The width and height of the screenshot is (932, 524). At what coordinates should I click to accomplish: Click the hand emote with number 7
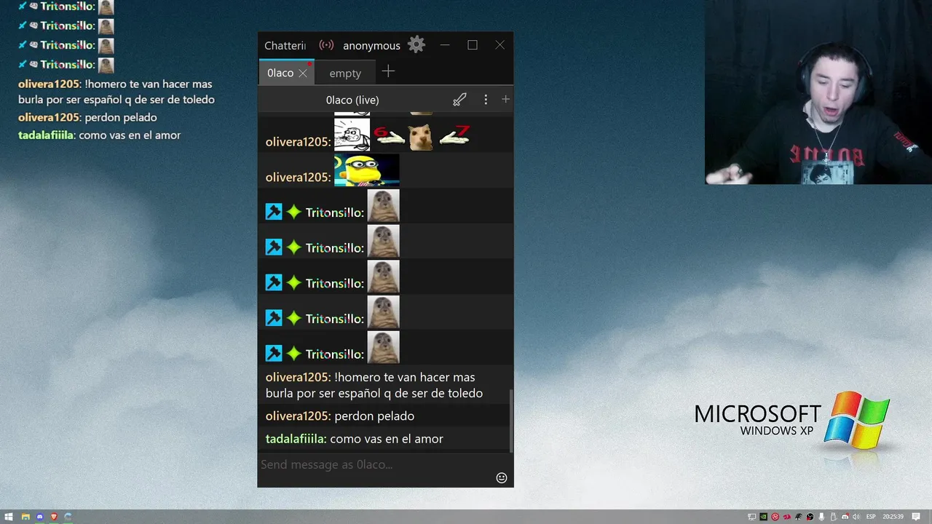[x=454, y=136]
